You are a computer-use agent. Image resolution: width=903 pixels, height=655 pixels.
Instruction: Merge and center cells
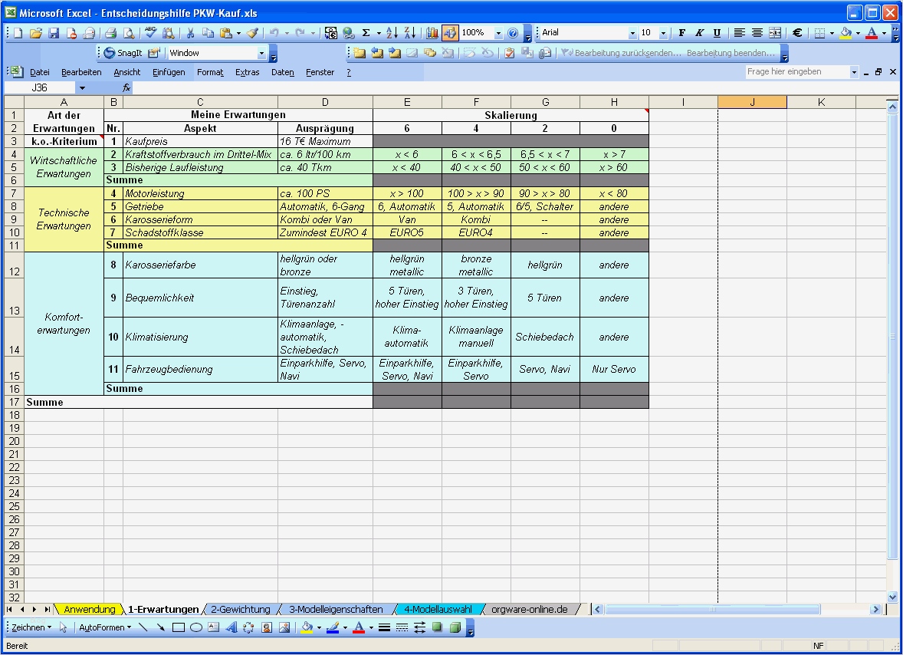pos(775,33)
